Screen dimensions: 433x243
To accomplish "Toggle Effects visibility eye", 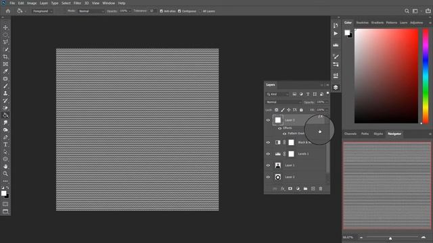I will 279,128.
